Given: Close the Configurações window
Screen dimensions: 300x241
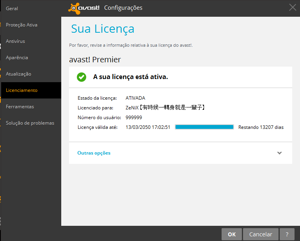Looking at the screenshot, I should tap(293, 8).
